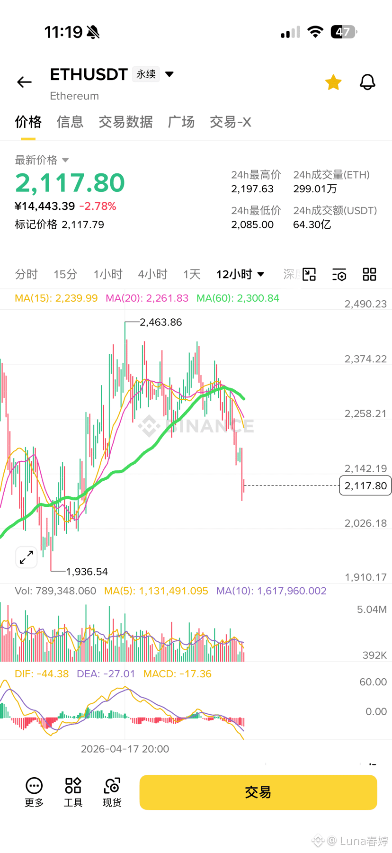Tap the cellular signal bars

pos(290,32)
